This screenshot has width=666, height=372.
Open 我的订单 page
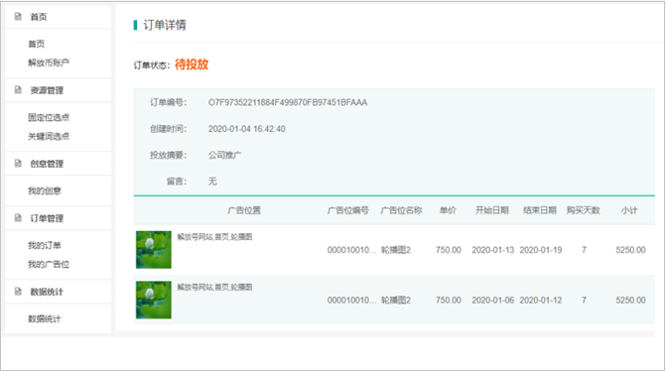click(x=45, y=245)
